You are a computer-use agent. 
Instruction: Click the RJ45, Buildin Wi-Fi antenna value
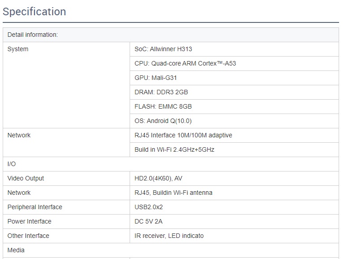coord(173,193)
